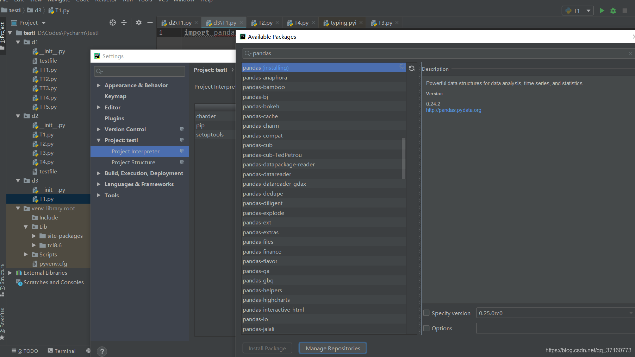Viewport: 635px width, 357px height.
Task: Close the T4.py editor tab
Action: tap(313, 23)
